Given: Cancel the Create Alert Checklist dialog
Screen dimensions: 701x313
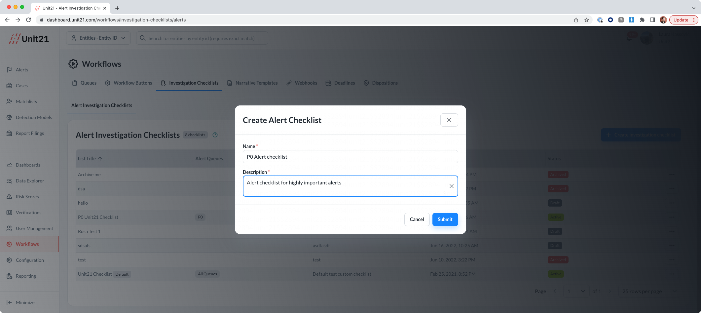Looking at the screenshot, I should pyautogui.click(x=417, y=219).
